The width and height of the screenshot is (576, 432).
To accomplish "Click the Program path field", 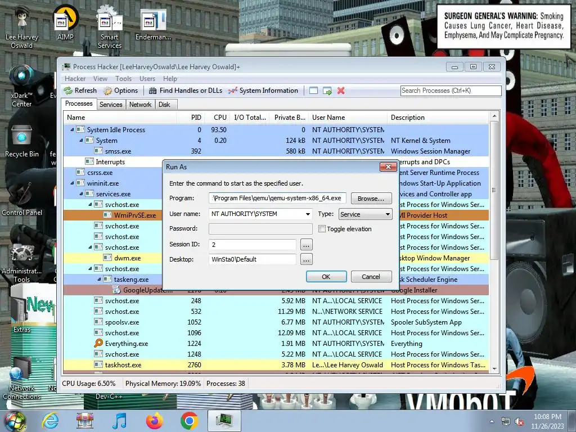I will (x=277, y=198).
